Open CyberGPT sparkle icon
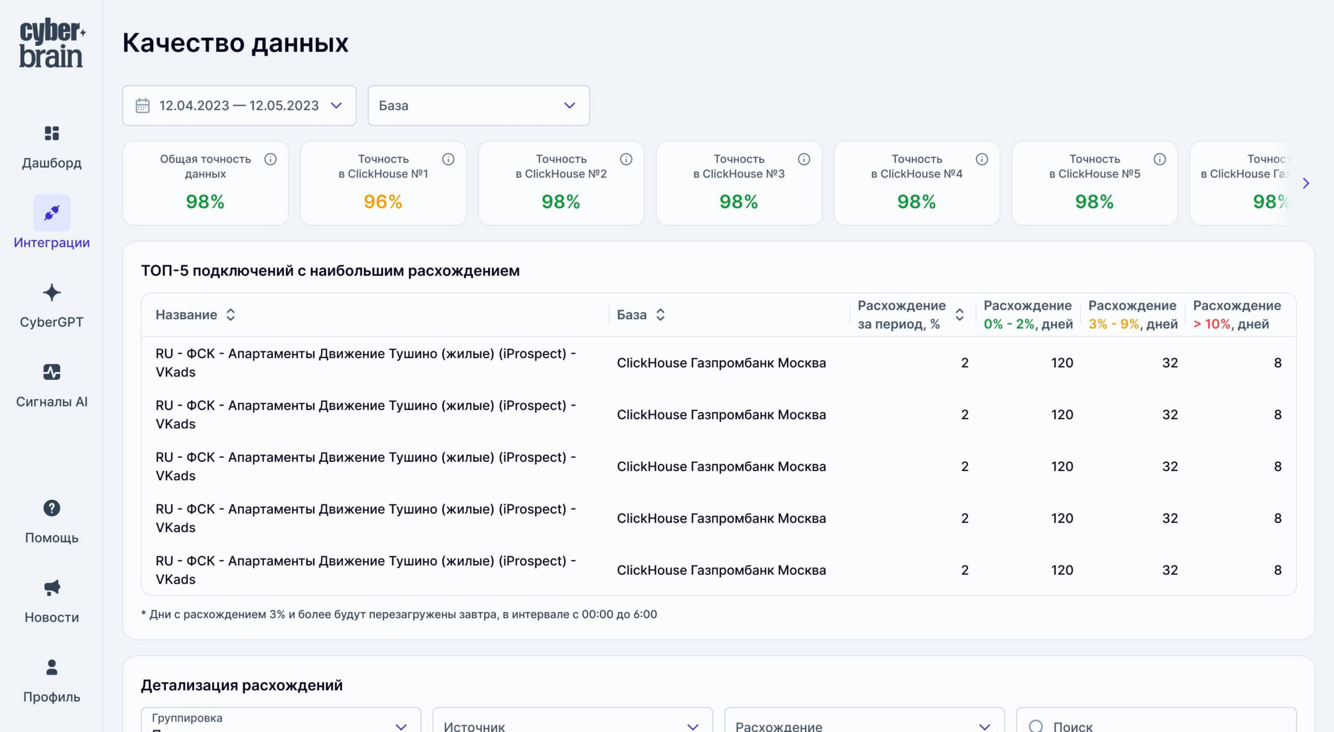 52,293
